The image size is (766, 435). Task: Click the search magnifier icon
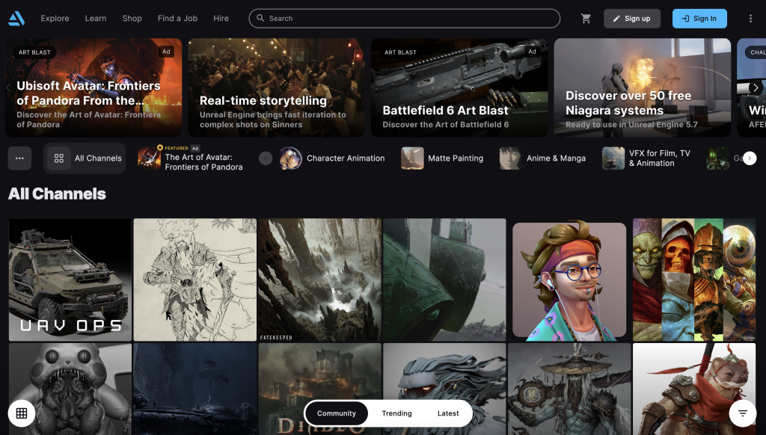260,18
